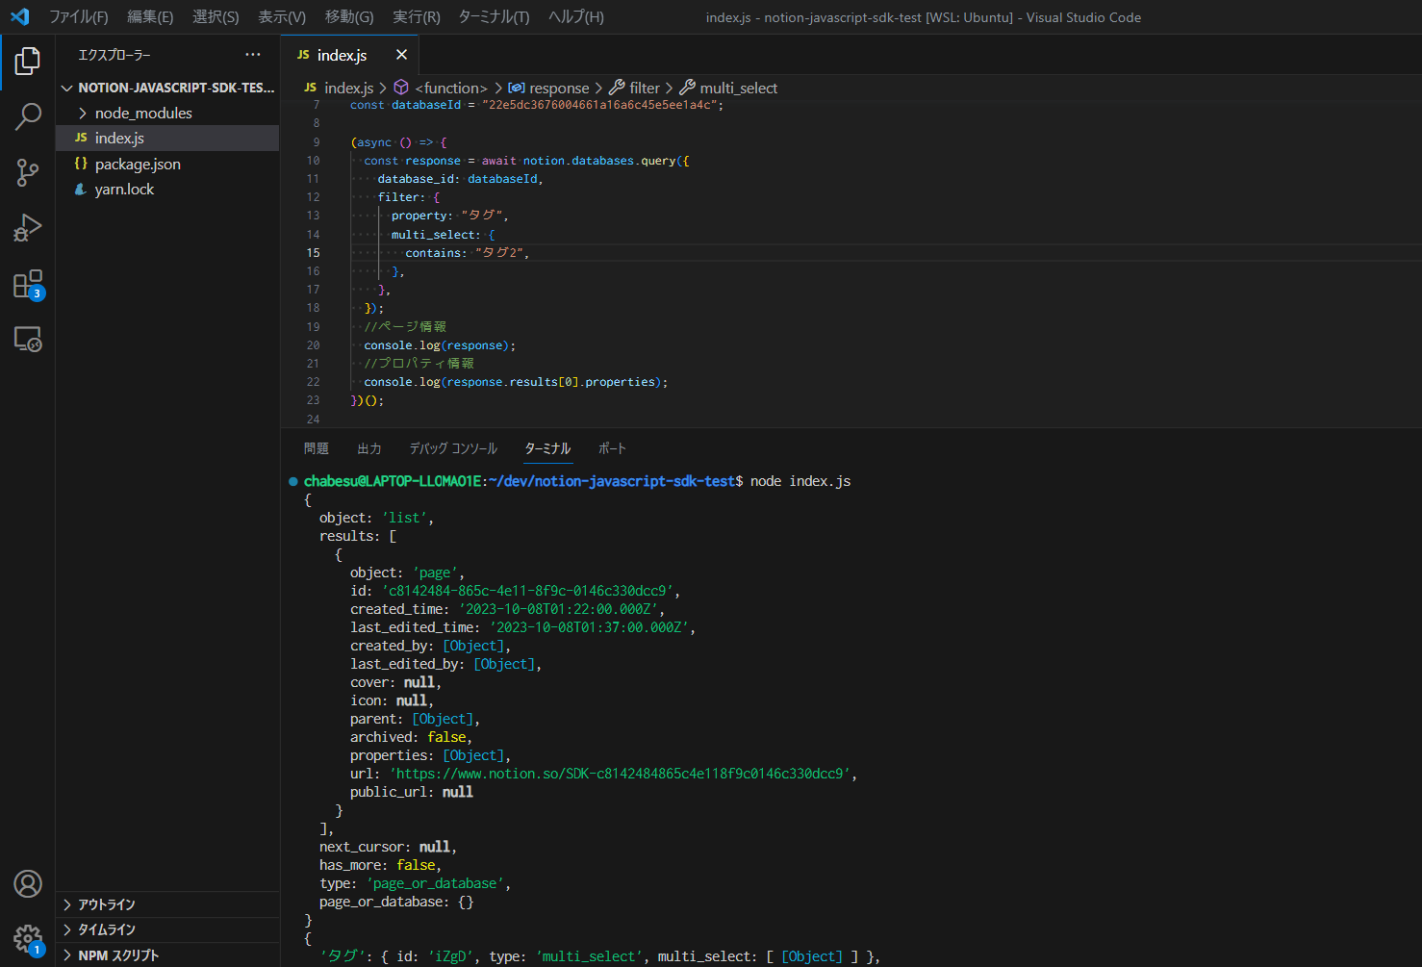The height and width of the screenshot is (967, 1422).
Task: Open the Explorer view in activity bar
Action: (x=28, y=62)
